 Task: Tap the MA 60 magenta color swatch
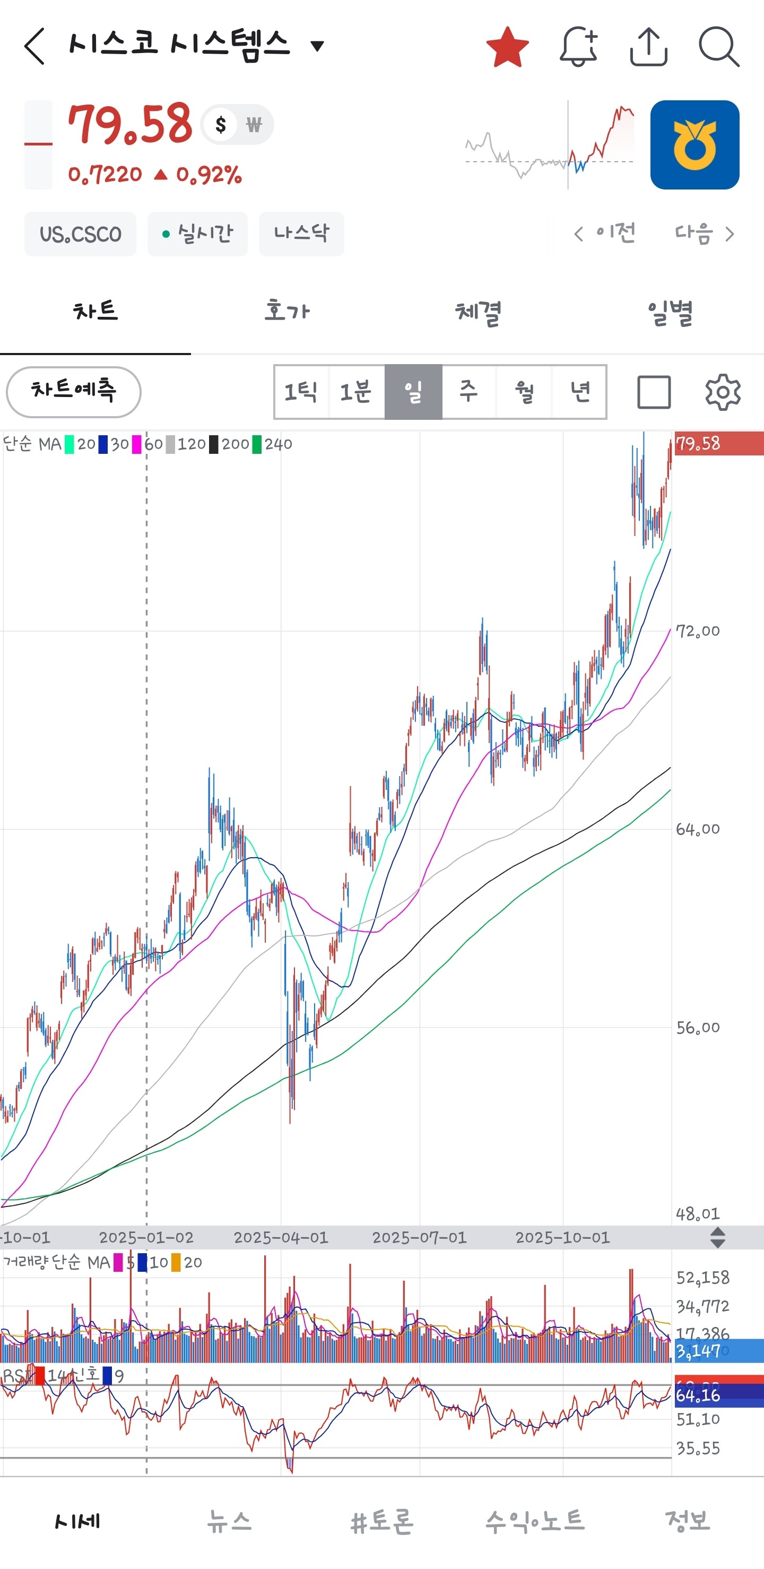137,445
